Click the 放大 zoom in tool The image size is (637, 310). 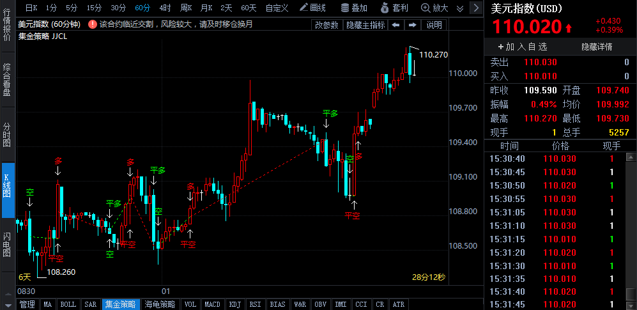pyautogui.click(x=434, y=7)
